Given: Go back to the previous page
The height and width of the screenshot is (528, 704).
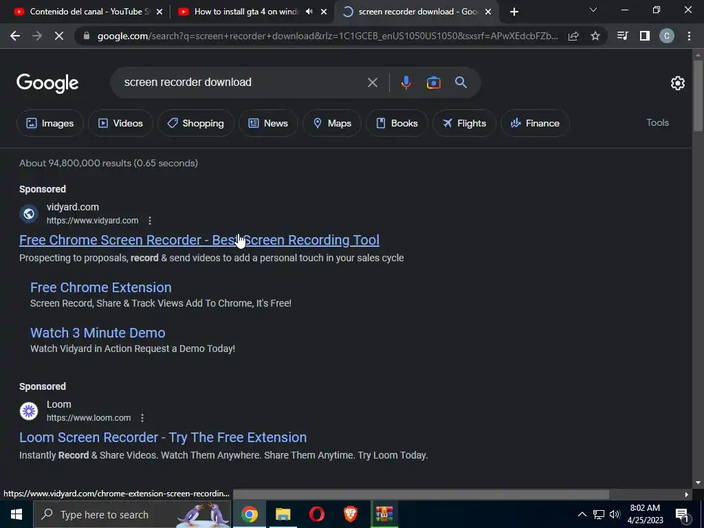Looking at the screenshot, I should (x=15, y=36).
